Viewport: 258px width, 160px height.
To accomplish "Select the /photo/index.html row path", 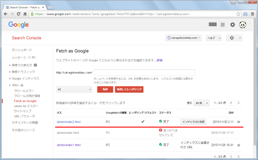I will coord(68,133).
